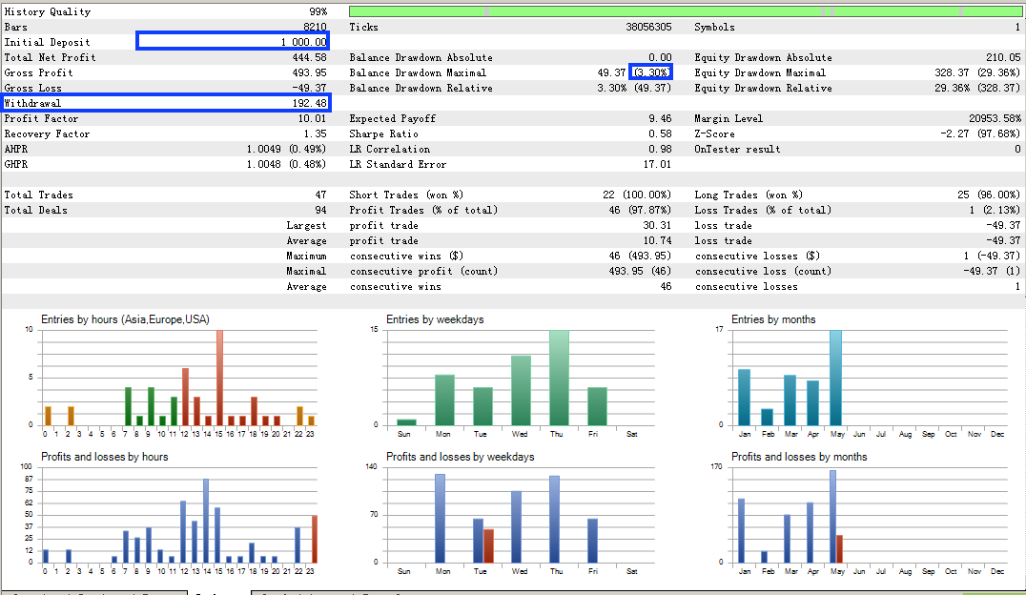Viewport: 1026px width, 595px height.
Task: Click Profits and losses by months title
Action: 799,457
